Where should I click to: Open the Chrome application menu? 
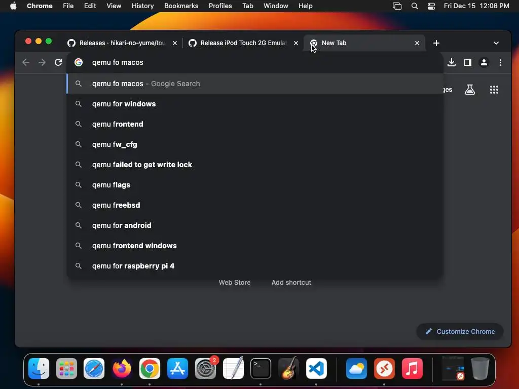click(40, 6)
